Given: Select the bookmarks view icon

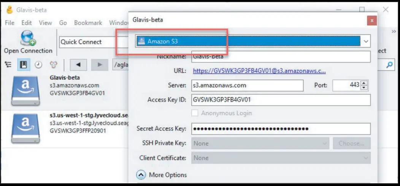Looking at the screenshot, I should (x=23, y=65).
